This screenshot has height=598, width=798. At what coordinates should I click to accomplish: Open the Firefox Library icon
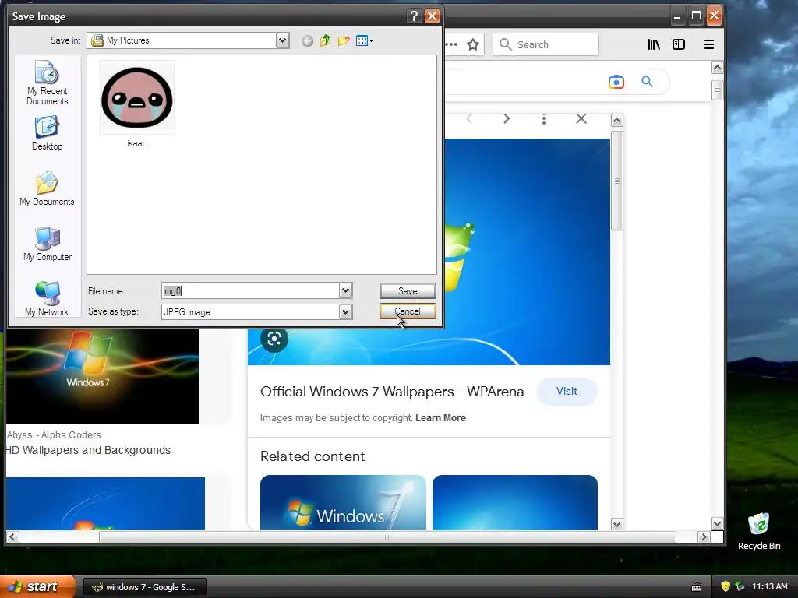tap(654, 44)
